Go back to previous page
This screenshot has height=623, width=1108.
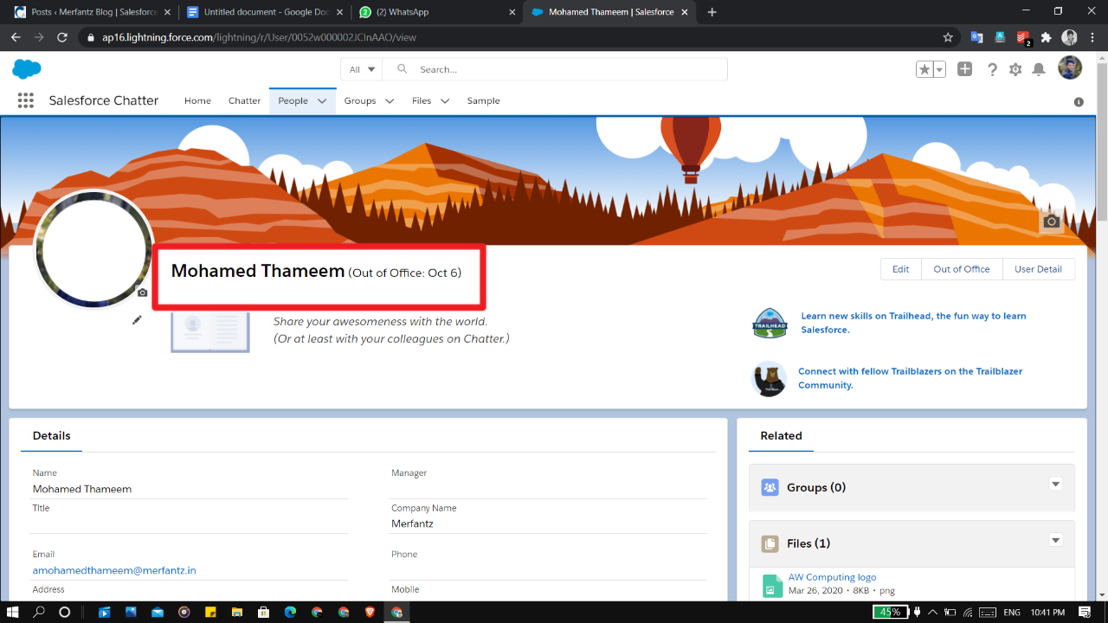pos(16,37)
